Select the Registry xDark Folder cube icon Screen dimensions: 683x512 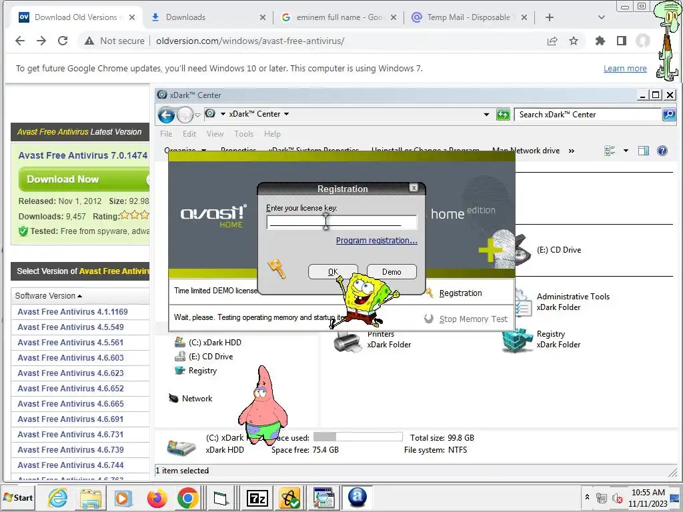click(x=517, y=339)
